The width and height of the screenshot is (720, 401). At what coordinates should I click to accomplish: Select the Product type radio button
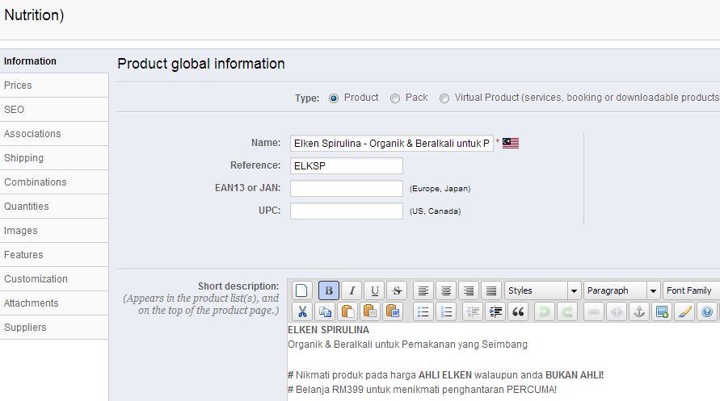tap(334, 98)
